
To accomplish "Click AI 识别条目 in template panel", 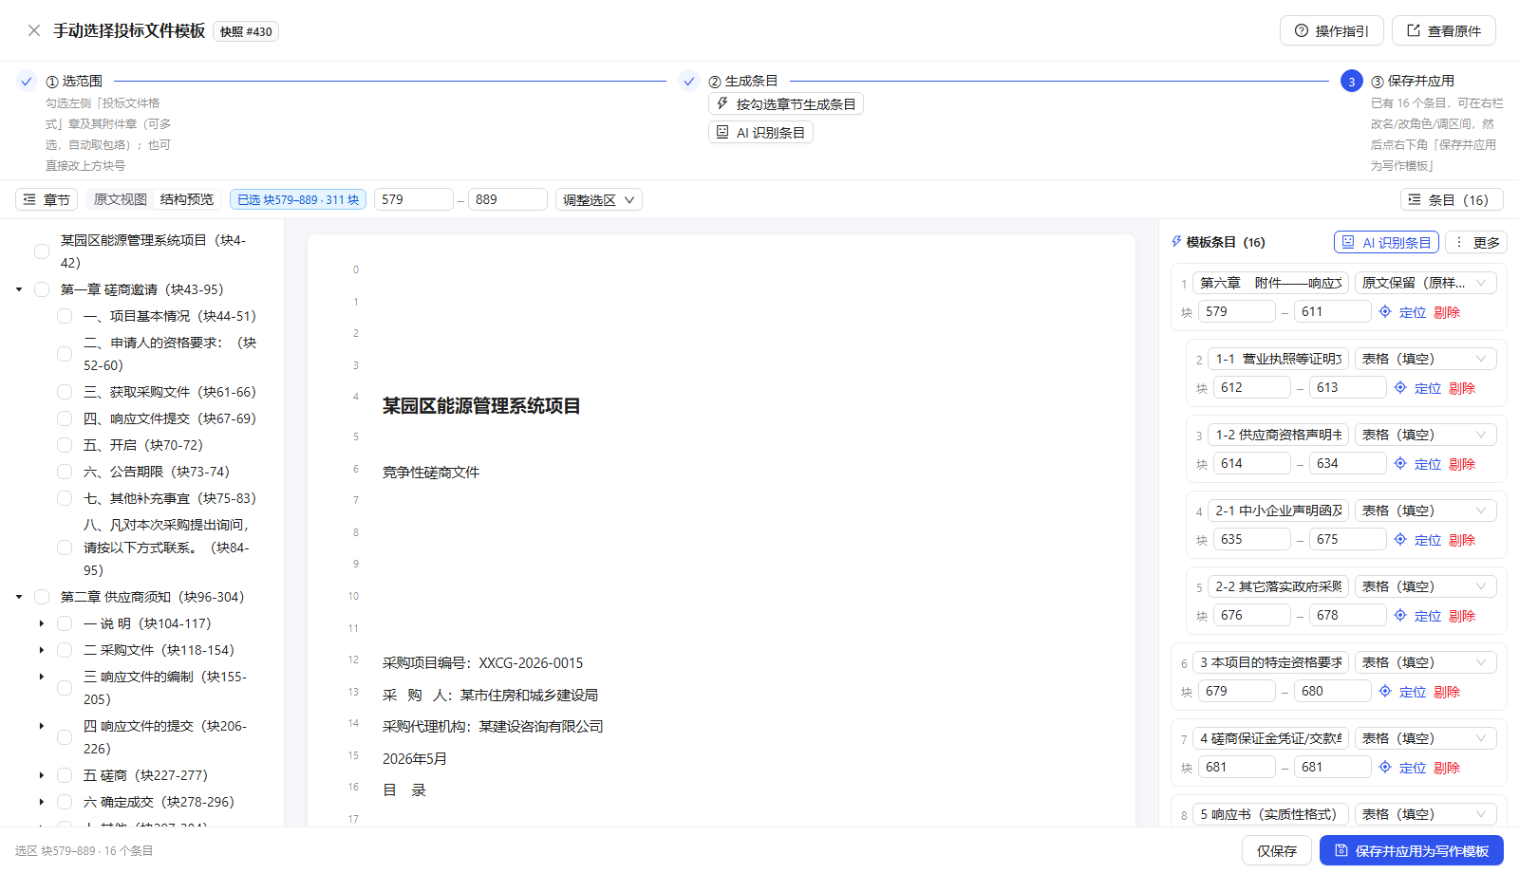I will (x=1386, y=242).
